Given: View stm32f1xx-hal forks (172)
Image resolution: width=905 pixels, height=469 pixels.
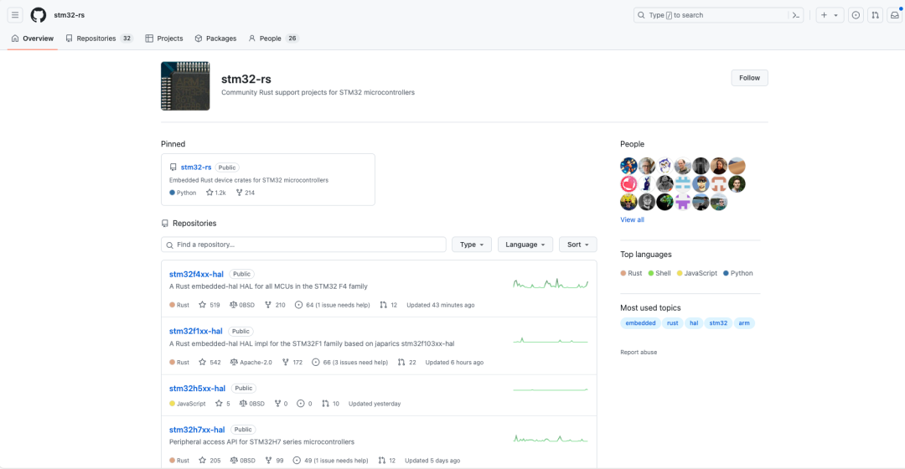Looking at the screenshot, I should 292,363.
